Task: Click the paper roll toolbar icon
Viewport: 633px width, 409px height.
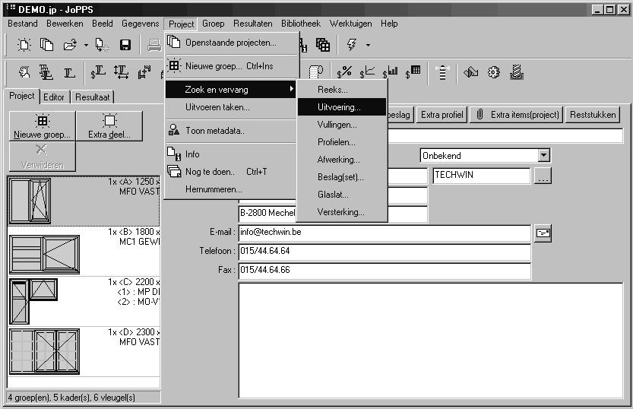Action: click(316, 72)
